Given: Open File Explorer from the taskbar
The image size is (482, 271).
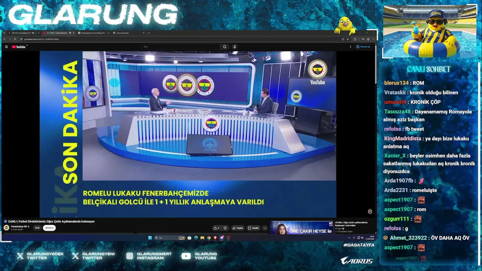Looking at the screenshot, I should (x=202, y=238).
